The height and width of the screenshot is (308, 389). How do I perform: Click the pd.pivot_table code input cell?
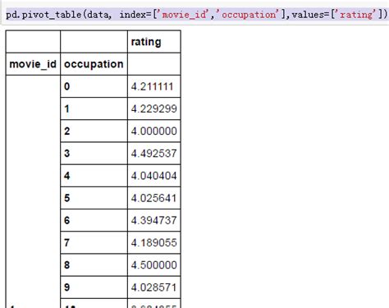[x=194, y=14]
